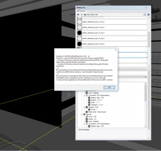
Task: Go forward with the right arrow icon
Action: (x=82, y=14)
